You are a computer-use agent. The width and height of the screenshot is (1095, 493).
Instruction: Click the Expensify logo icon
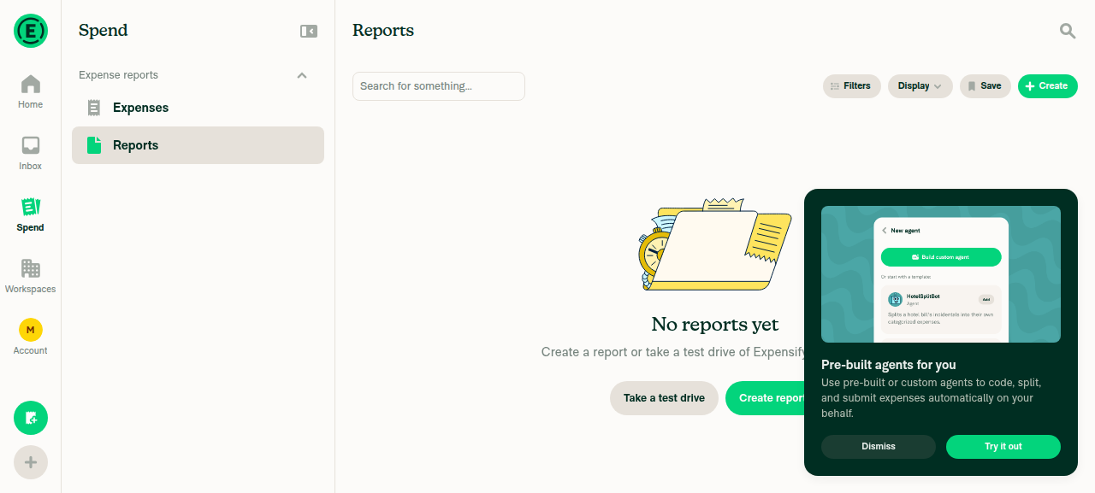[31, 31]
